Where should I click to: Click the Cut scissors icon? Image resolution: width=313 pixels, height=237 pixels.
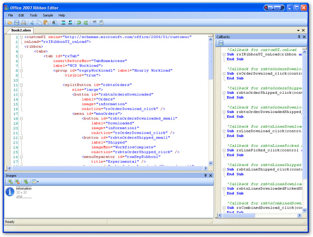click(x=32, y=23)
